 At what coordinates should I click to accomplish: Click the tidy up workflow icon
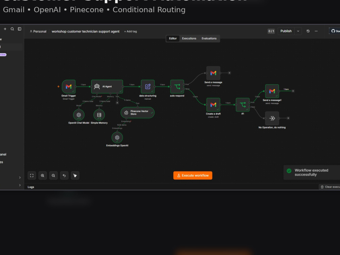[75, 175]
